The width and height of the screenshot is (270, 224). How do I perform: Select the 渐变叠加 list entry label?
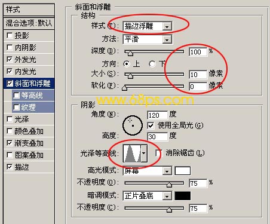(x=29, y=143)
